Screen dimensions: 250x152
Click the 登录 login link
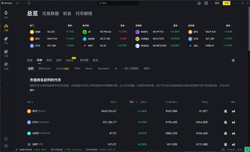[x=217, y=3]
